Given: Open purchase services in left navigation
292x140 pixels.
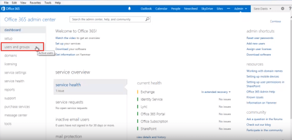Looking at the screenshot, I should (x=17, y=107).
